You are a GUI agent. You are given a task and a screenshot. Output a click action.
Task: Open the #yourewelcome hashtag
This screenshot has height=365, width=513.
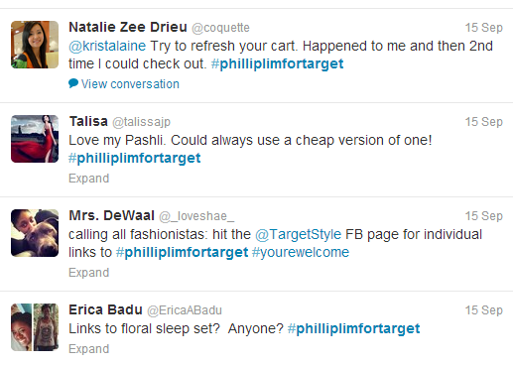(301, 252)
